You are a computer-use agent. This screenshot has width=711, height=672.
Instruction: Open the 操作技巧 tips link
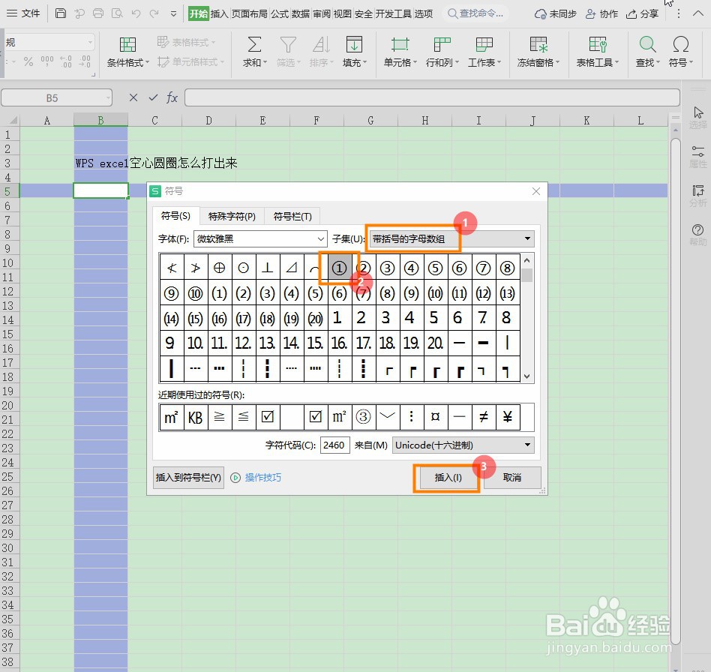pos(263,478)
